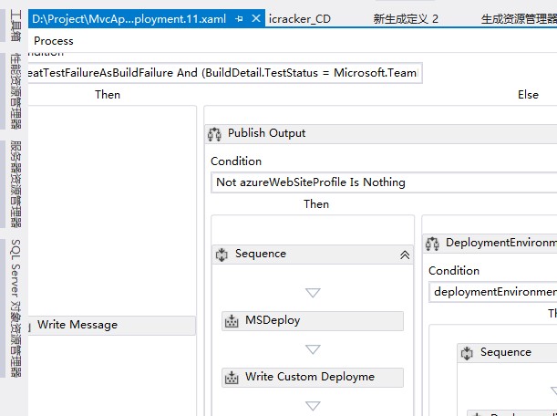Click the DeploymentEnvironment If activity icon

click(x=432, y=244)
